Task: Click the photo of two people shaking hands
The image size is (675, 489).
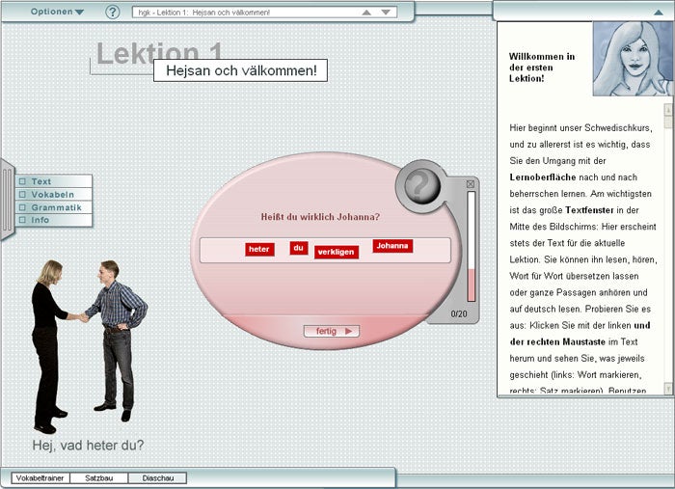Action: (89, 346)
